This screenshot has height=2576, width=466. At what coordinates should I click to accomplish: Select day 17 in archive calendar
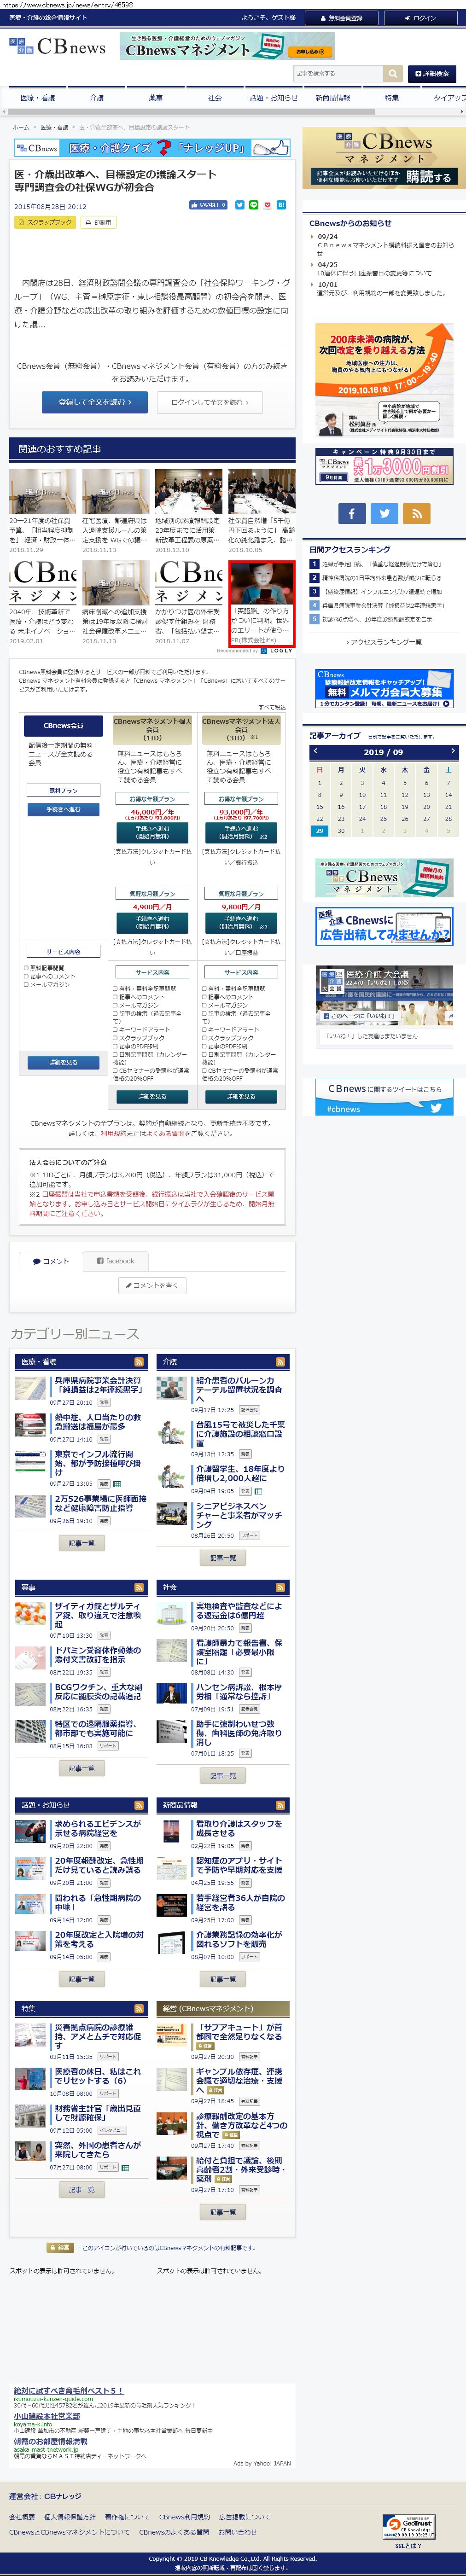362,806
